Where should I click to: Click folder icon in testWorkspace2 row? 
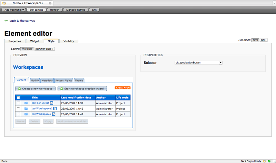click(26, 114)
